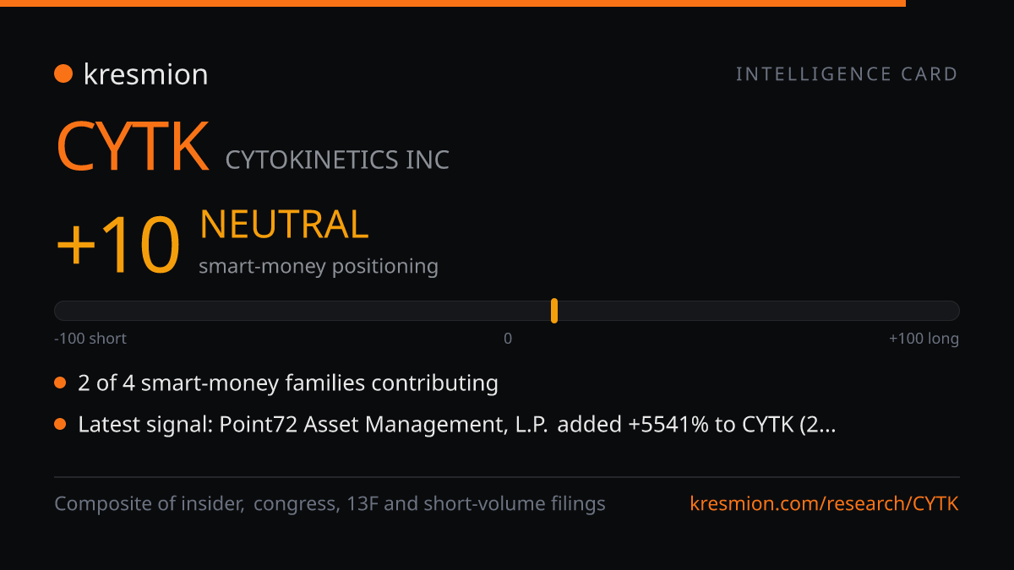
Task: Click the bullet beside Latest signal
Action: click(x=60, y=425)
